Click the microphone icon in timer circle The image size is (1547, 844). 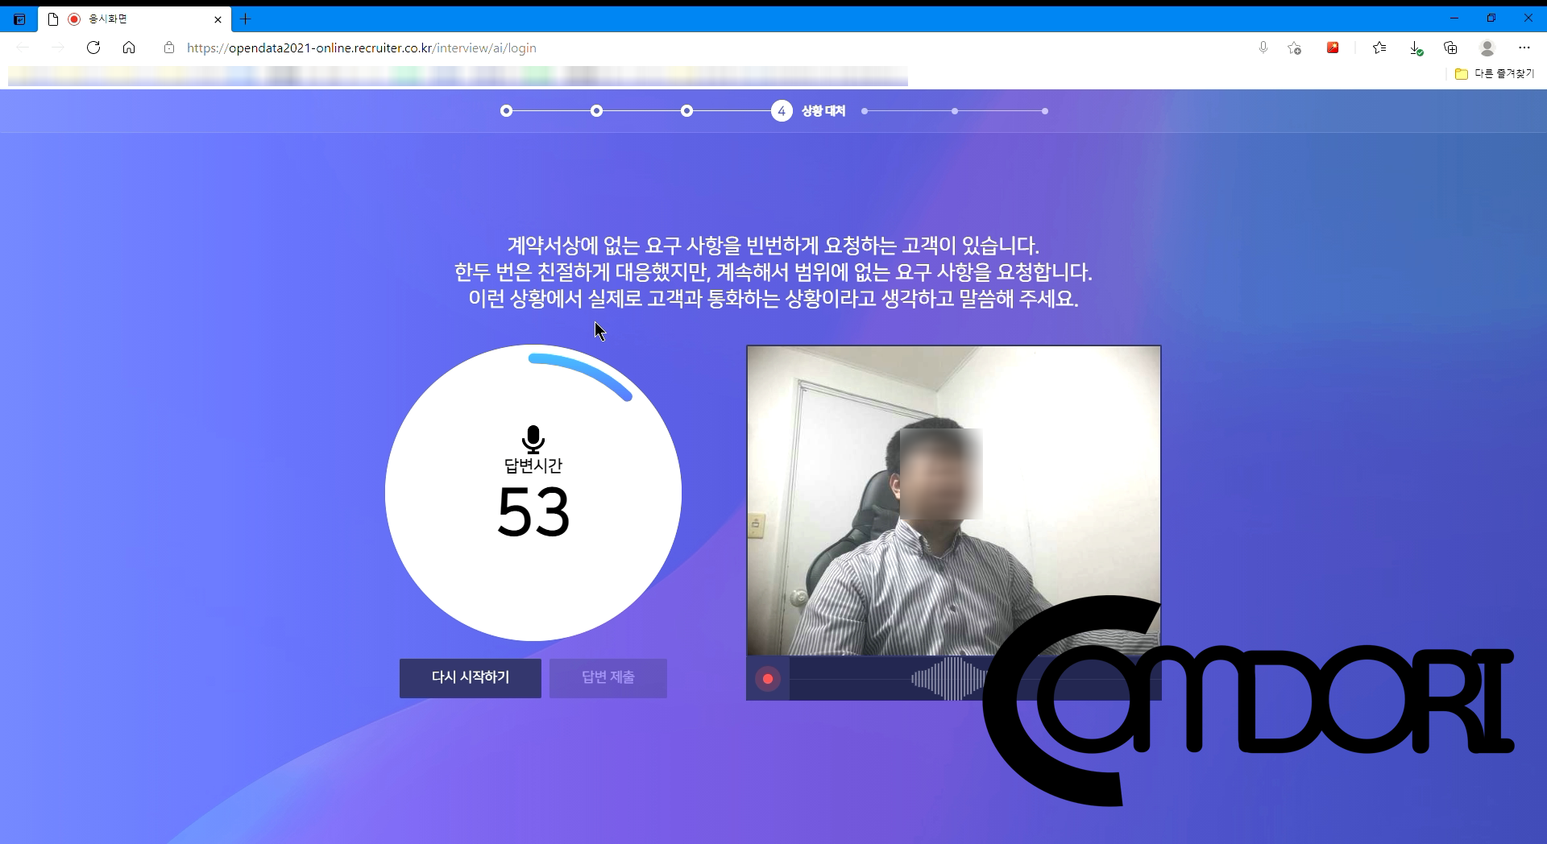point(533,439)
